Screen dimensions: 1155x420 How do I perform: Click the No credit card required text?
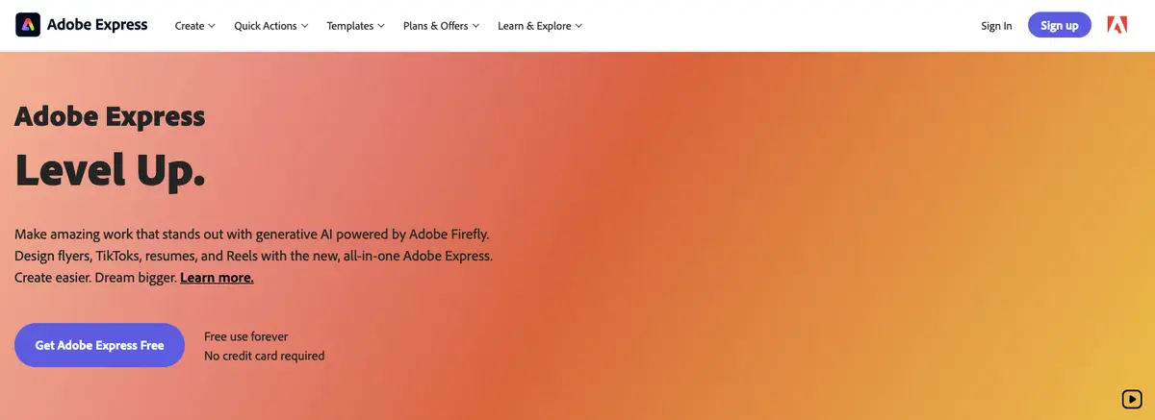(x=264, y=356)
